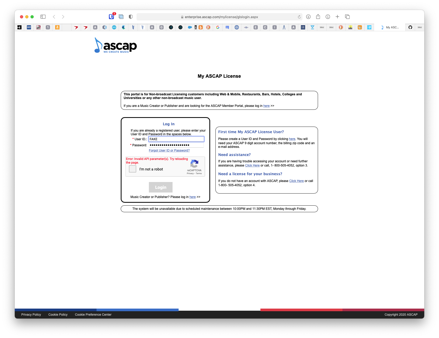Select the rightmost Hilton tab
Image resolution: width=439 pixels, height=338 pixels.
tap(420, 27)
